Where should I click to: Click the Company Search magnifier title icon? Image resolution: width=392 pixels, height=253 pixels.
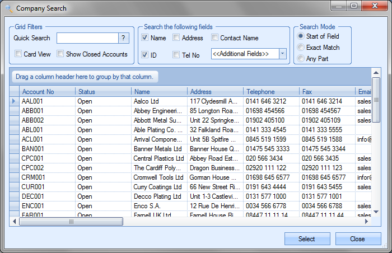tap(8, 8)
